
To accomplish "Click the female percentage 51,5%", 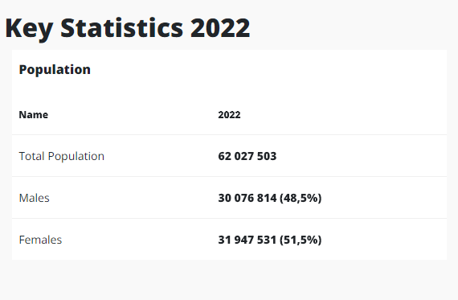I will coord(301,240).
